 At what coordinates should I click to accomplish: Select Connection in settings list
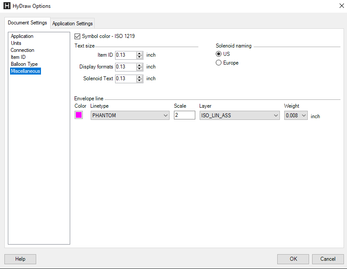click(23, 50)
